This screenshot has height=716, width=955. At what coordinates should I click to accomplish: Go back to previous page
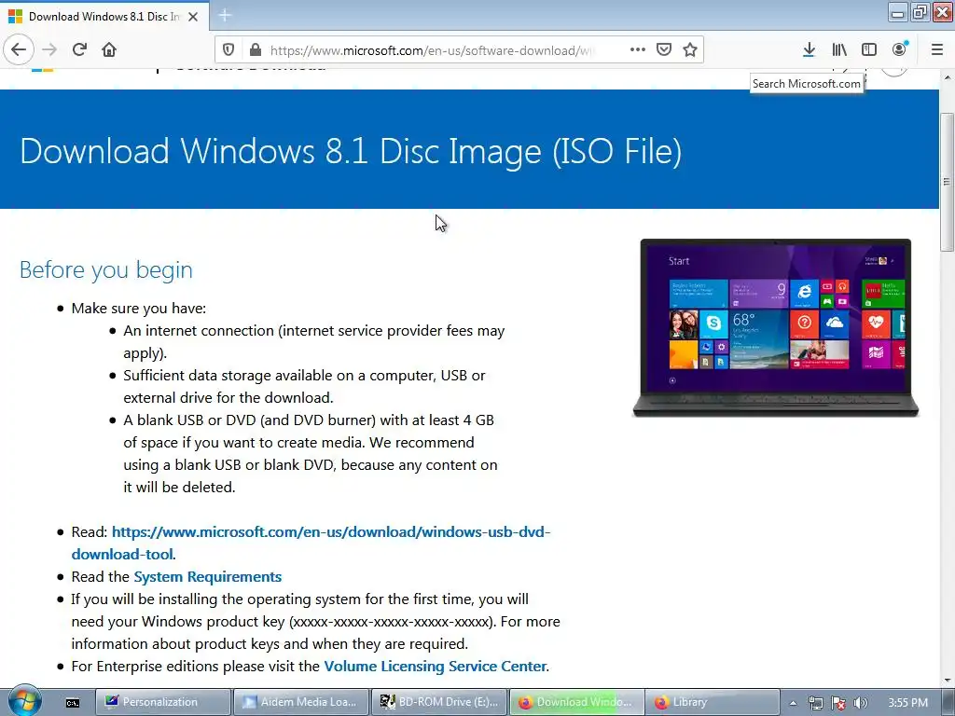(x=19, y=50)
